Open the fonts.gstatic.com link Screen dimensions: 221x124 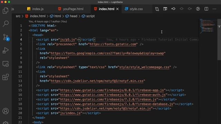click(113, 44)
